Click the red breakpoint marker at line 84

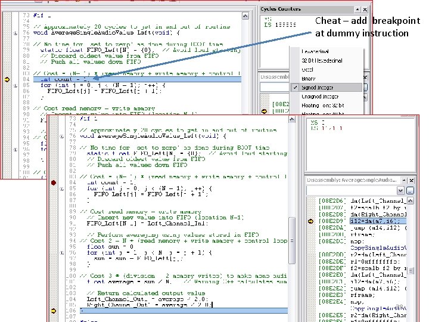point(54,182)
